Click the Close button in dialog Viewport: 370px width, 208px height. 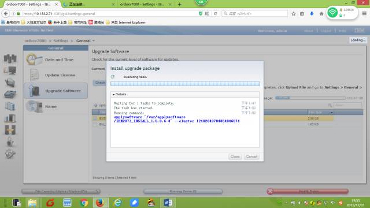pos(235,157)
